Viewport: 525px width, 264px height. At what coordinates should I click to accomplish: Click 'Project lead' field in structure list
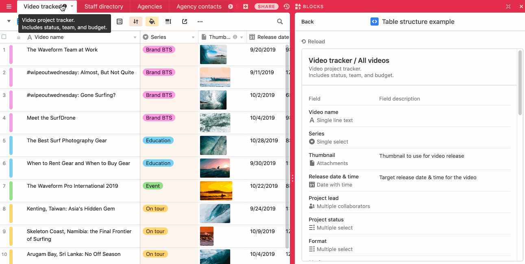tap(410, 202)
